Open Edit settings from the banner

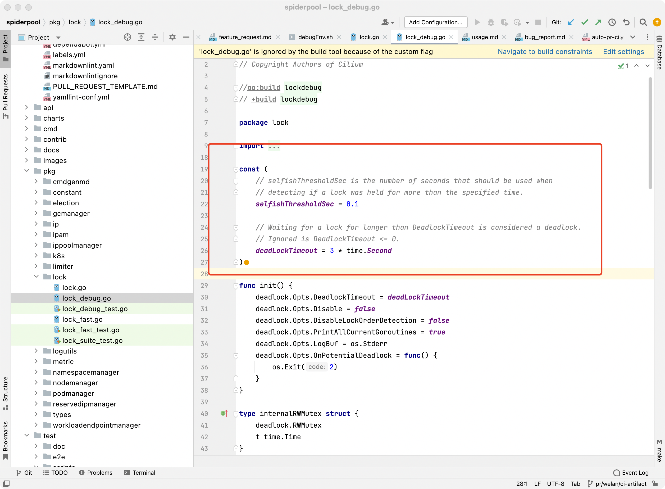[x=623, y=52]
